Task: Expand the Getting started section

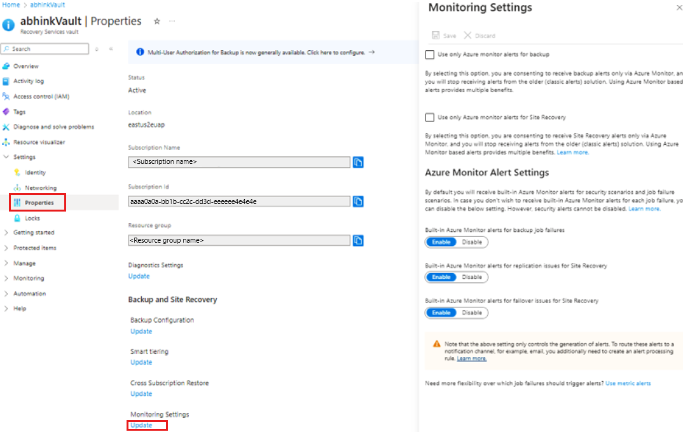Action: tap(6, 233)
